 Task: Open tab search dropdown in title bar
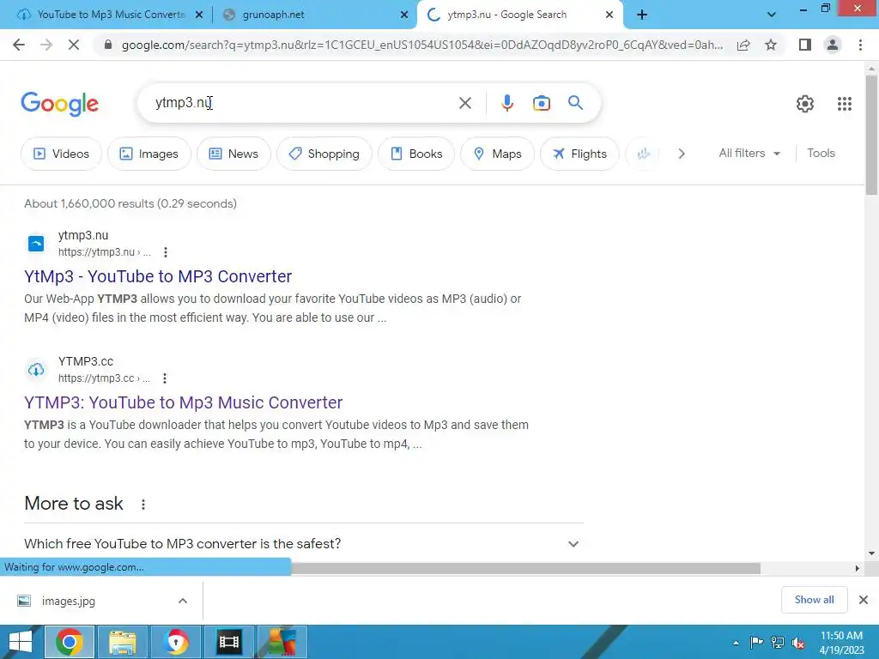point(772,15)
